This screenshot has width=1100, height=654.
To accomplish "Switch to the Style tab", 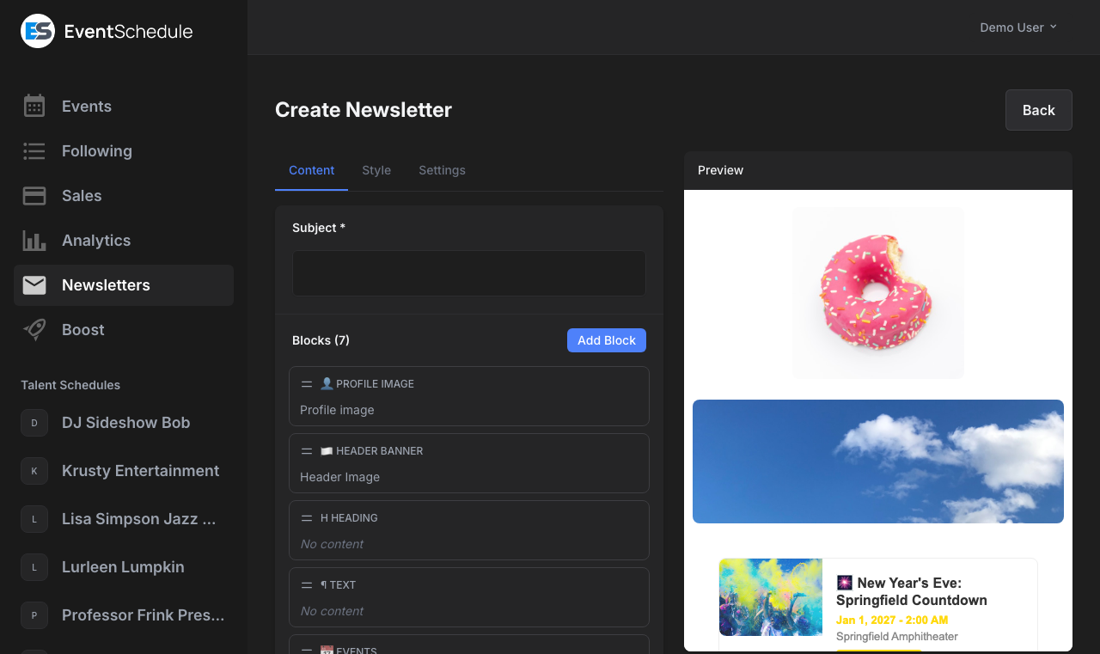I will pos(376,170).
